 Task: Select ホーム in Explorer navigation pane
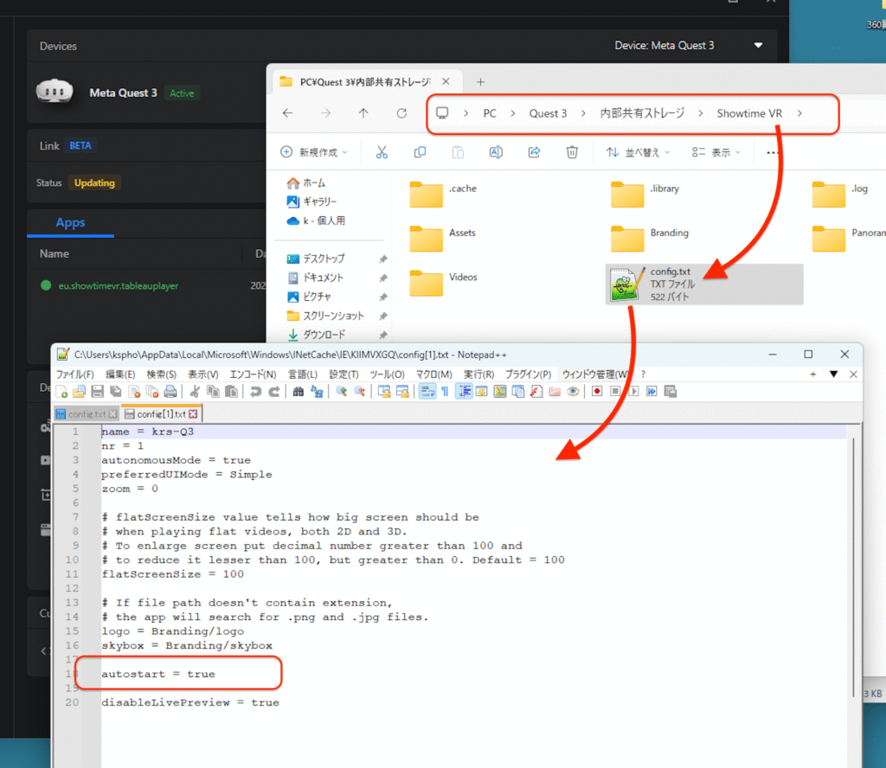coord(307,183)
